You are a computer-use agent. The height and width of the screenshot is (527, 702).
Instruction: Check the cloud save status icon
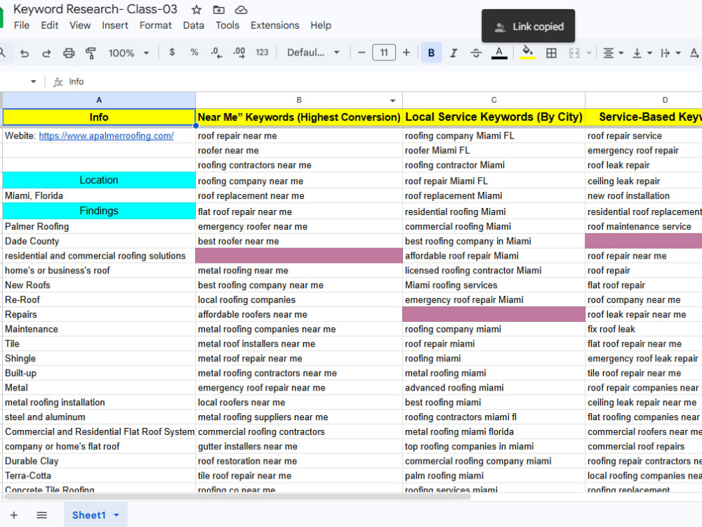point(241,10)
